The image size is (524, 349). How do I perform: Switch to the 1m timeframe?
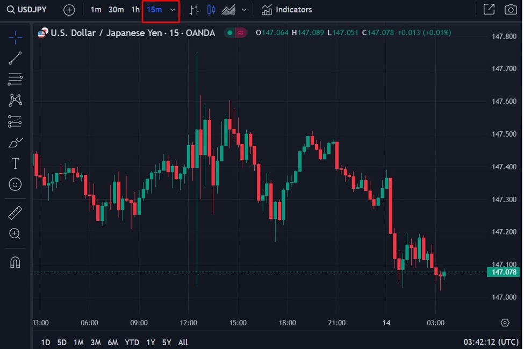pos(96,10)
